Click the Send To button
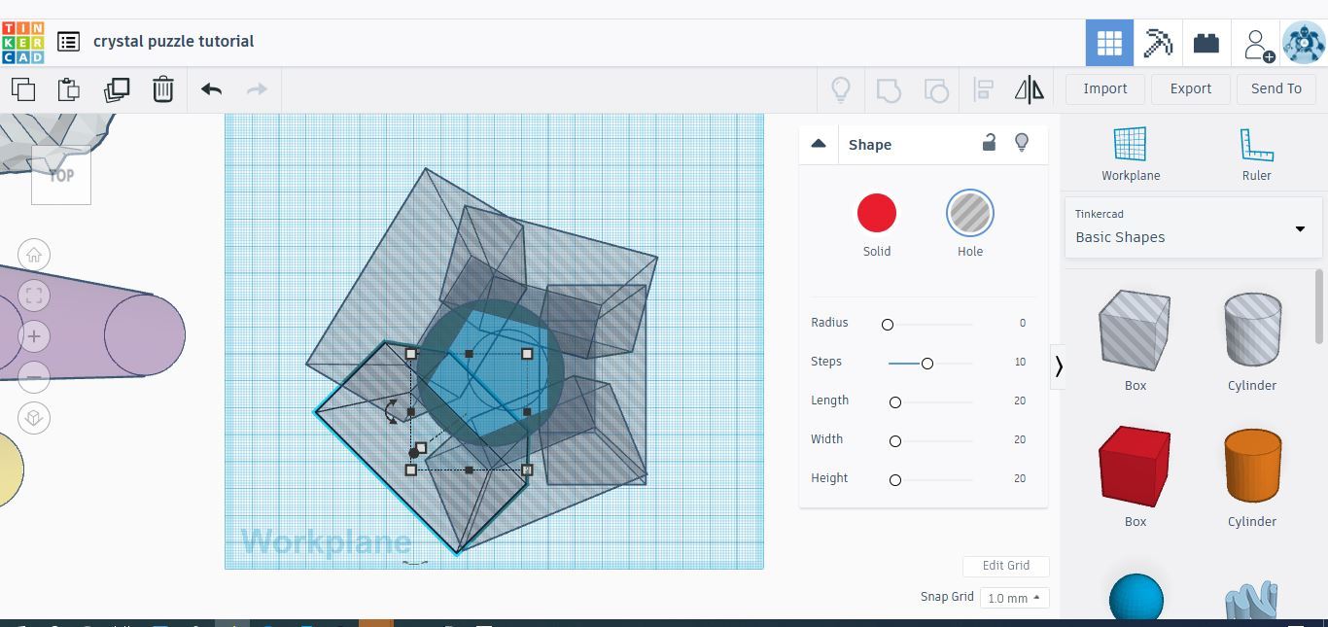This screenshot has height=627, width=1328. (x=1276, y=88)
